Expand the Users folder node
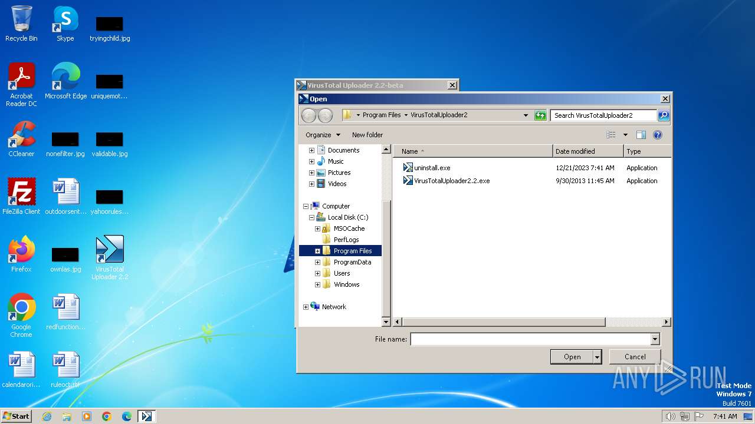The height and width of the screenshot is (424, 755). 317,273
